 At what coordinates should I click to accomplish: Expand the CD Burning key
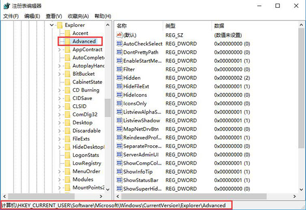coord(60,90)
